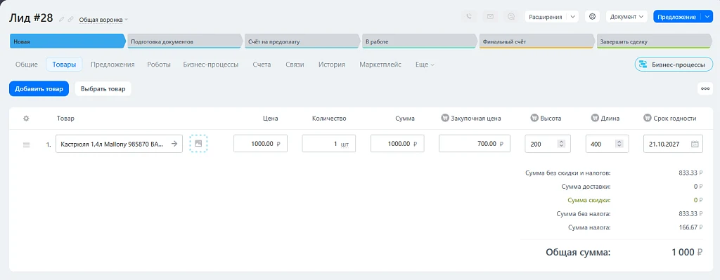Click the cart icon beside Срок годности
The image size is (720, 280).
[x=648, y=118]
